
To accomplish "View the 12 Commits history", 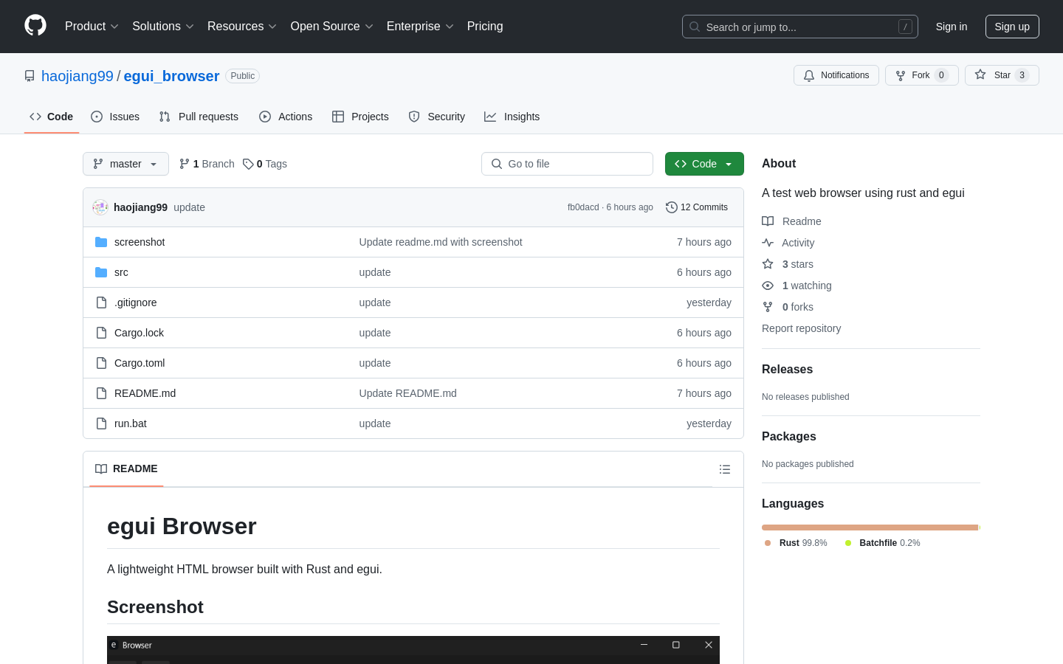I will coord(697,207).
